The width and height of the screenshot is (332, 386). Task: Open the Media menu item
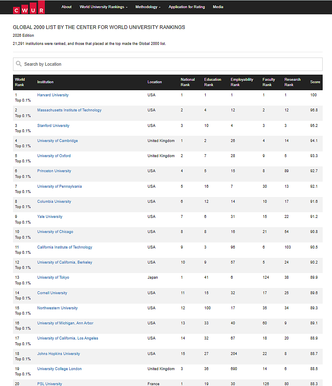pos(218,7)
